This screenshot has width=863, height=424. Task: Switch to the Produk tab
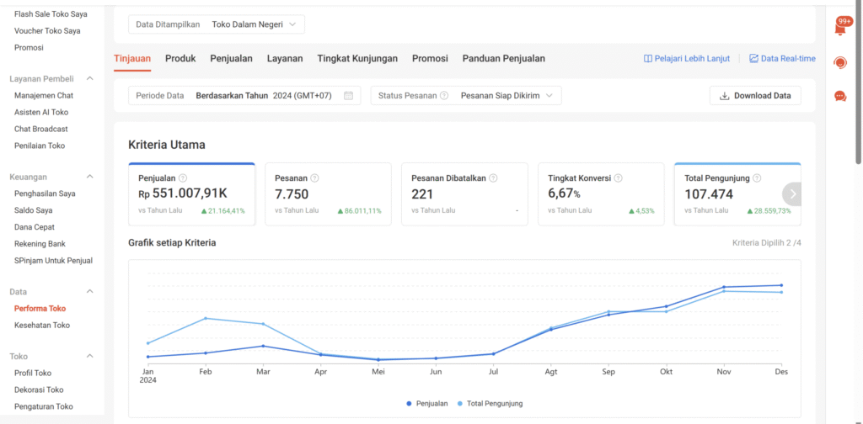click(x=180, y=59)
